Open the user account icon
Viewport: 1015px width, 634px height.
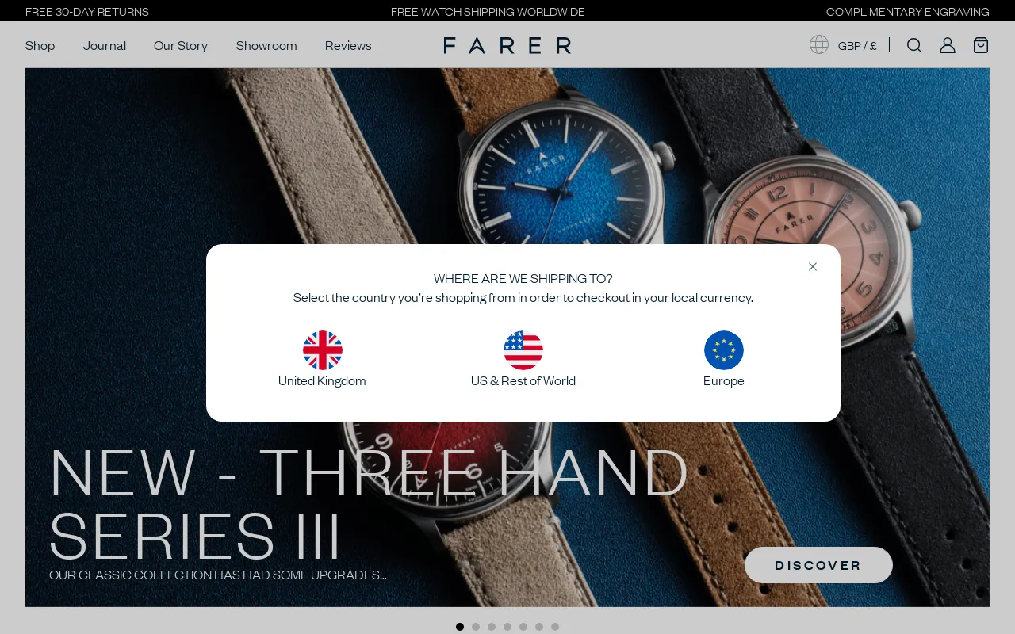point(948,45)
